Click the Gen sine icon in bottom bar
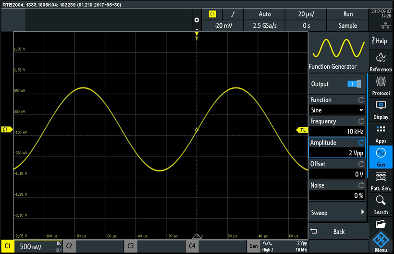Viewport: 394px width, 254px height. (267, 243)
